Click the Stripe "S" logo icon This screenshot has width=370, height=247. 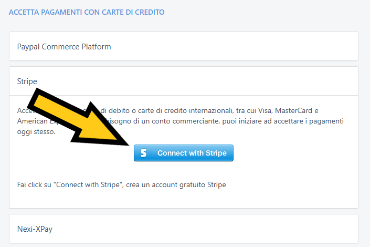143,153
